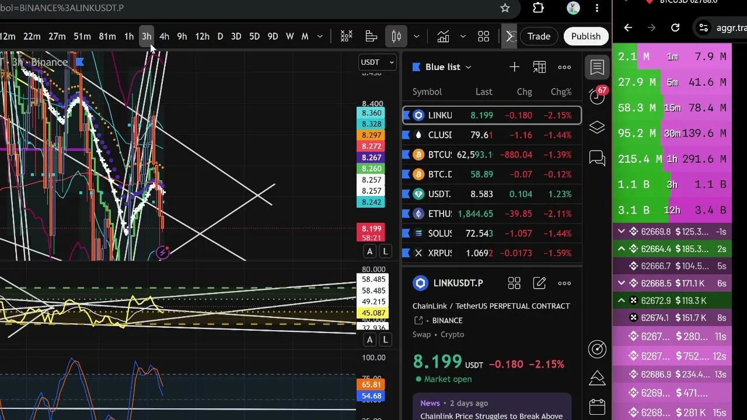This screenshot has width=747, height=420.
Task: Click the volume footprint chart icon
Action: tap(371, 37)
